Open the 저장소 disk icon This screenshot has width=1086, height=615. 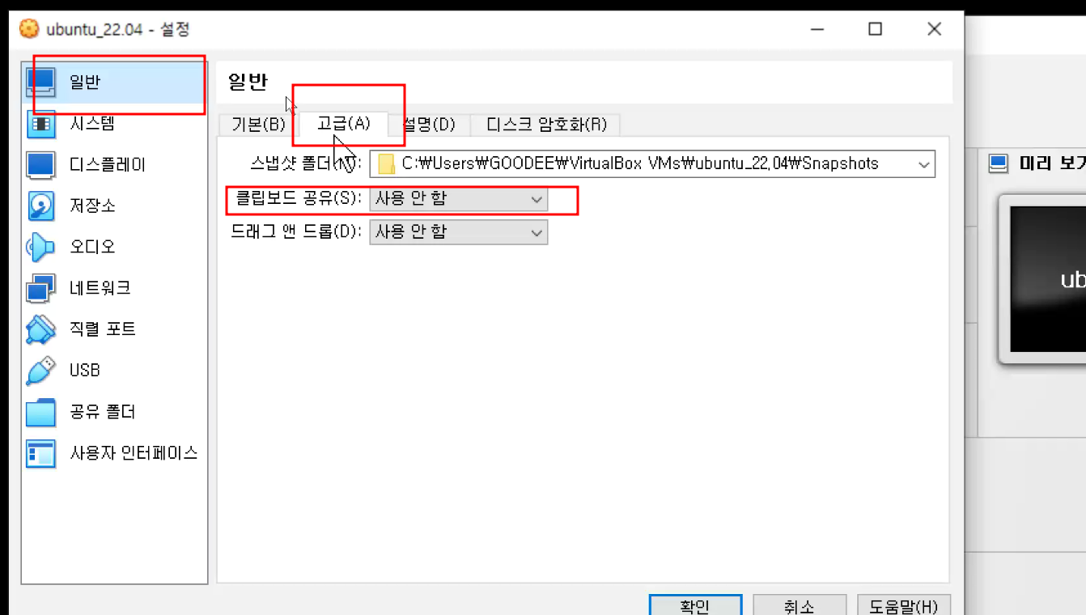(40, 206)
